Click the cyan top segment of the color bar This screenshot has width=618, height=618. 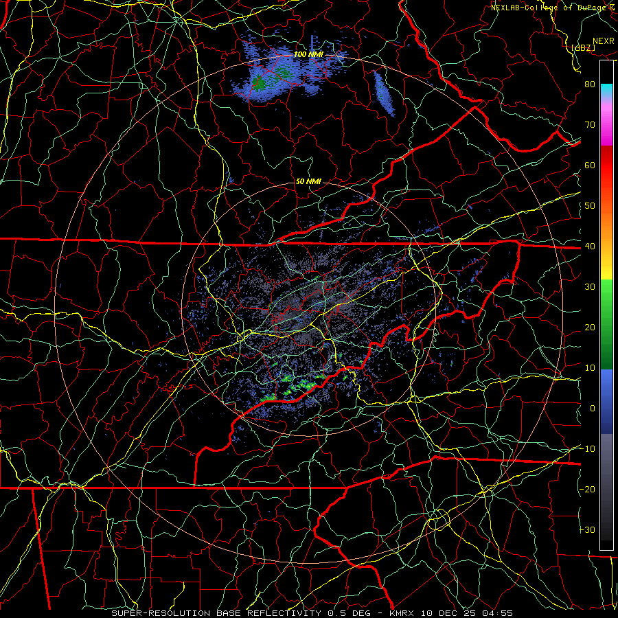point(606,90)
